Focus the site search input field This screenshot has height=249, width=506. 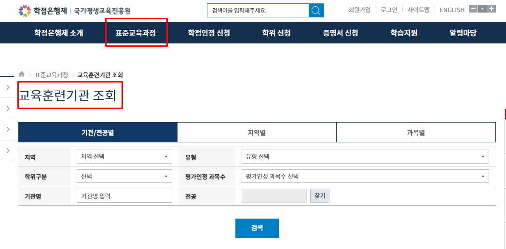pyautogui.click(x=258, y=11)
